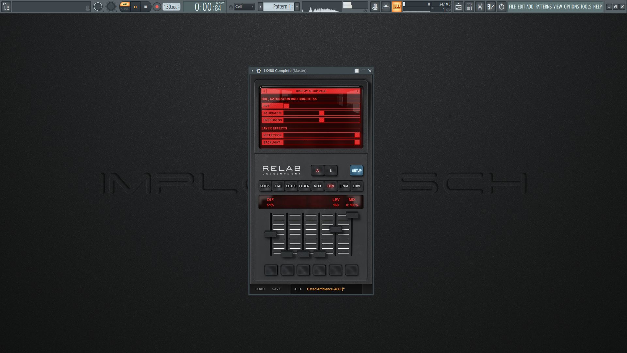Screen dimensions: 627x353
Task: Click the undo history circular arrow icon
Action: 501,7
